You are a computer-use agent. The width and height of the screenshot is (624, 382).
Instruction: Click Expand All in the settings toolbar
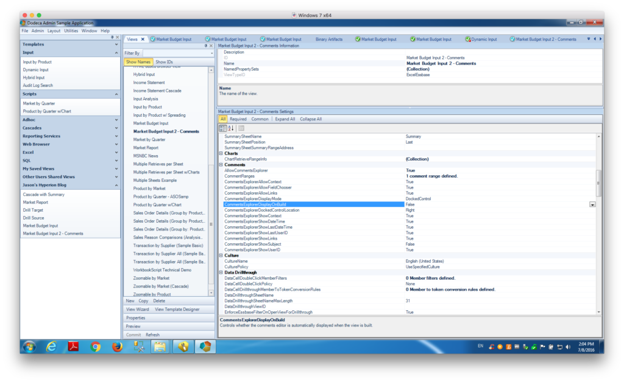[284, 119]
